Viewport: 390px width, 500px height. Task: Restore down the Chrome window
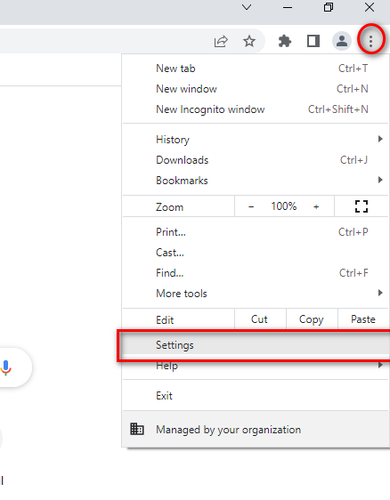click(x=328, y=7)
